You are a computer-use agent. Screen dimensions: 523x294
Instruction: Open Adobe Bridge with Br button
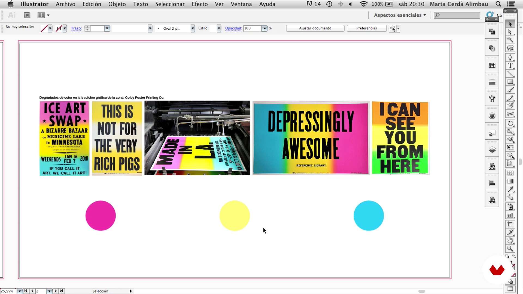tap(27, 15)
